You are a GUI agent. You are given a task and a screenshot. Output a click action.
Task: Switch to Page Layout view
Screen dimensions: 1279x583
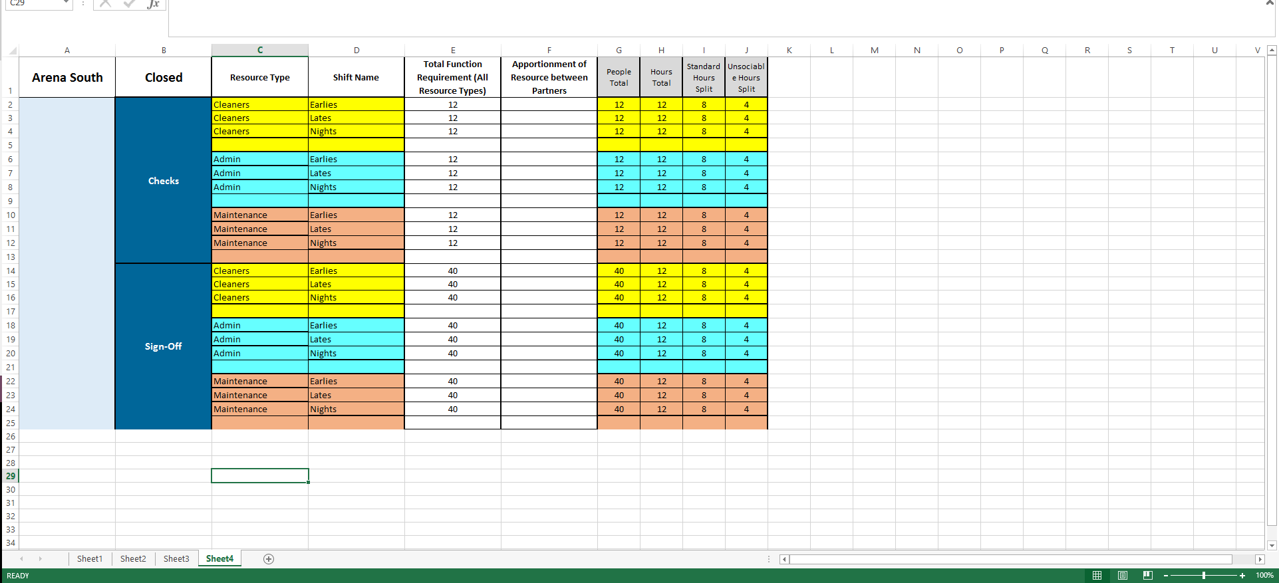pyautogui.click(x=1123, y=575)
